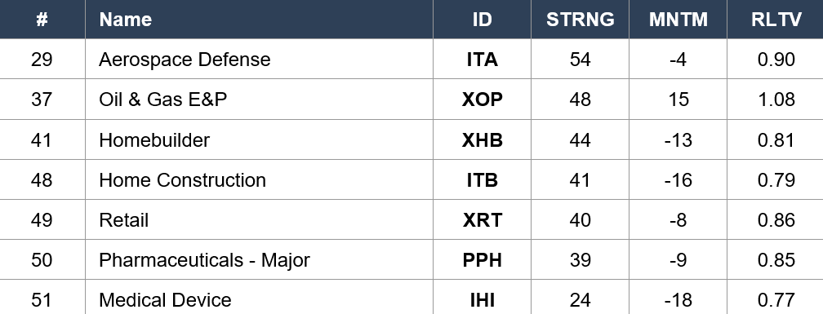Select the RLTV column header
Image resolution: width=823 pixels, height=314 pixels.
776,20
